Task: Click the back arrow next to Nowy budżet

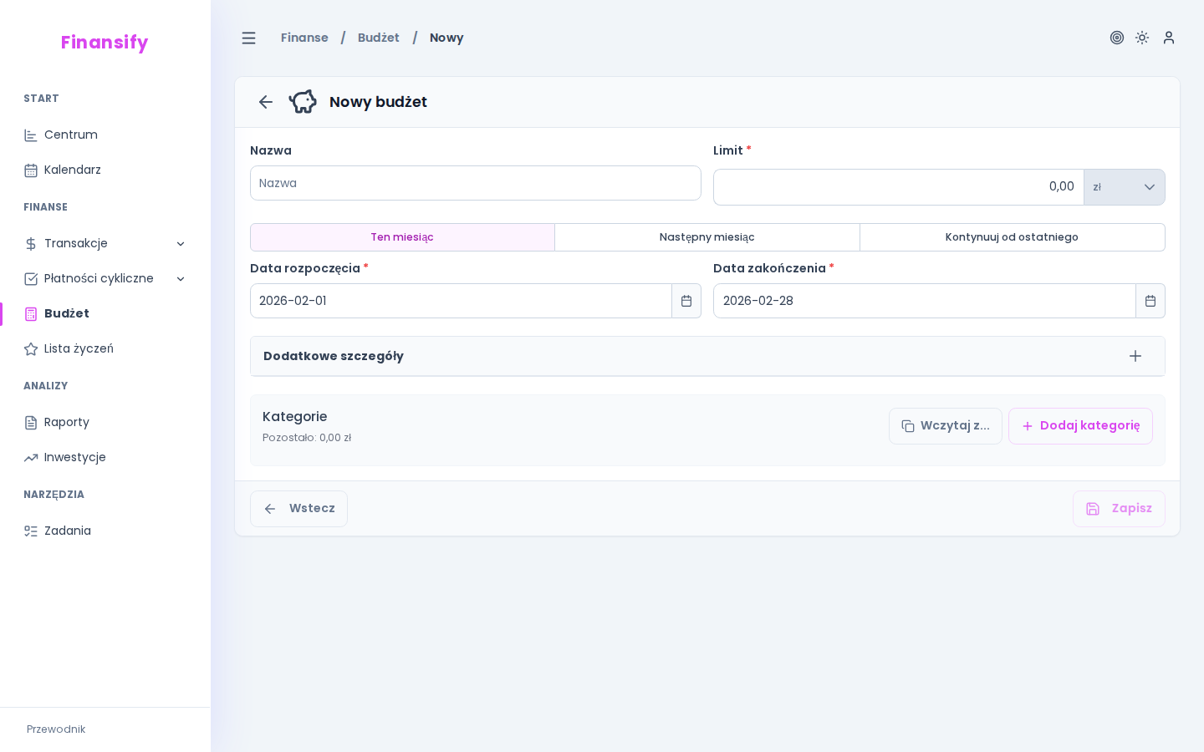Action: [x=266, y=102]
